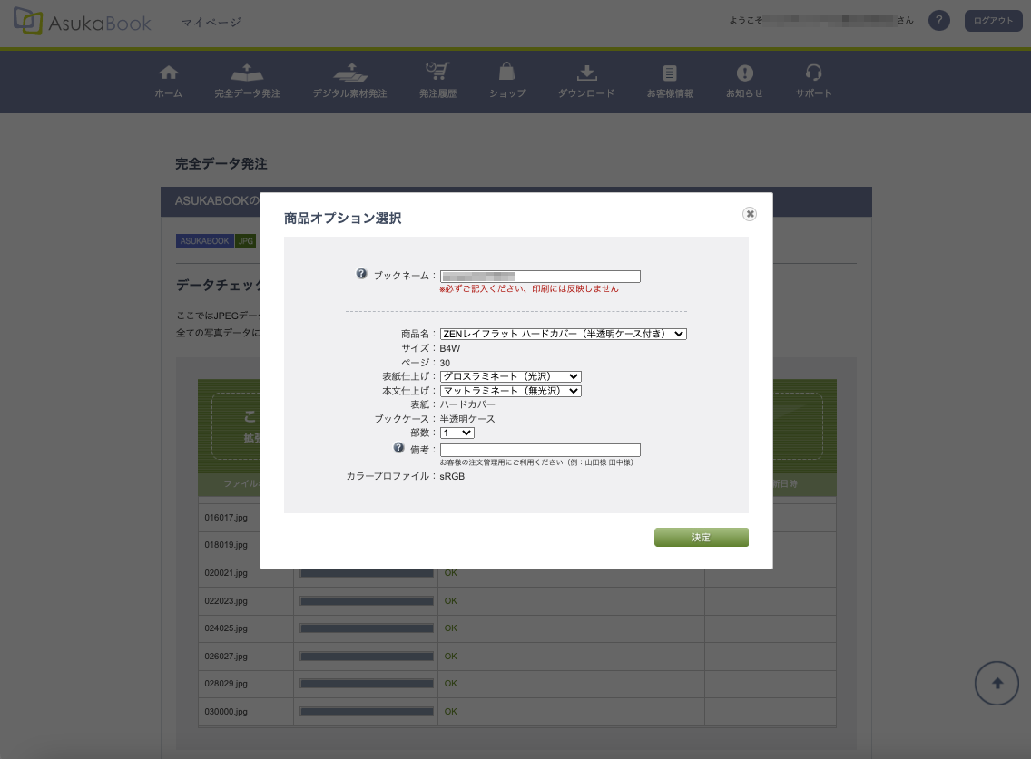Open the 完全データ発注 upload icon
Screen dimensions: 1031x759
[x=247, y=73]
